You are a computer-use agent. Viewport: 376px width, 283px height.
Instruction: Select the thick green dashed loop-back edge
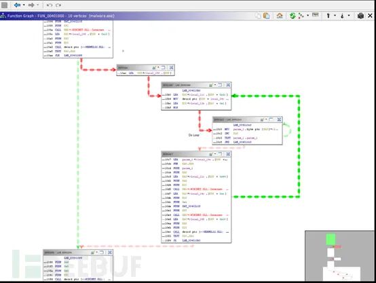(x=299, y=147)
